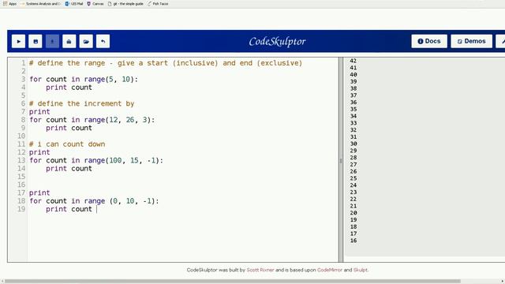
Task: Click line number 16 in gutter
Action: pyautogui.click(x=21, y=185)
